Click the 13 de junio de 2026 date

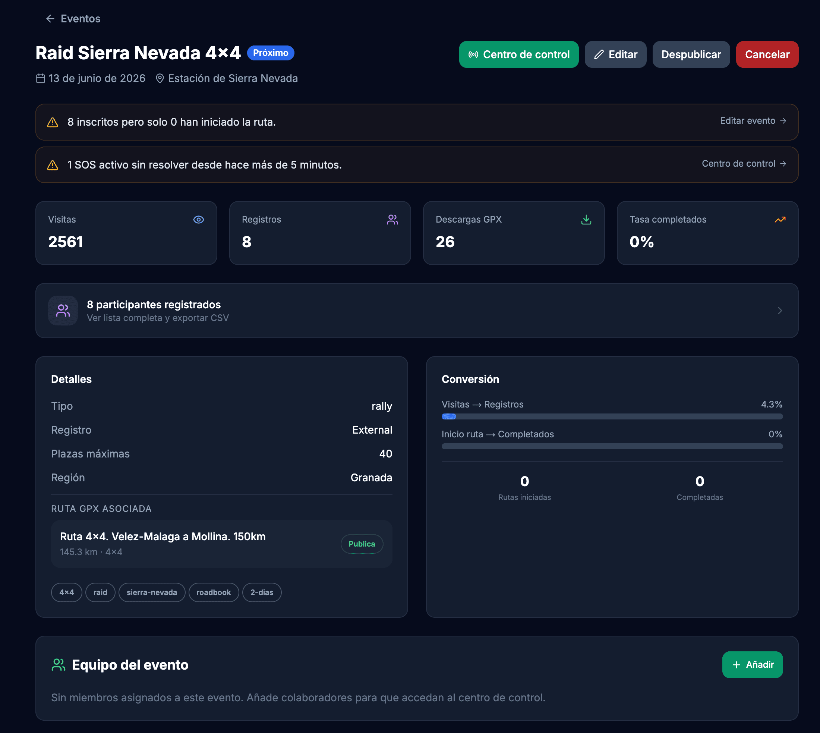(x=97, y=78)
